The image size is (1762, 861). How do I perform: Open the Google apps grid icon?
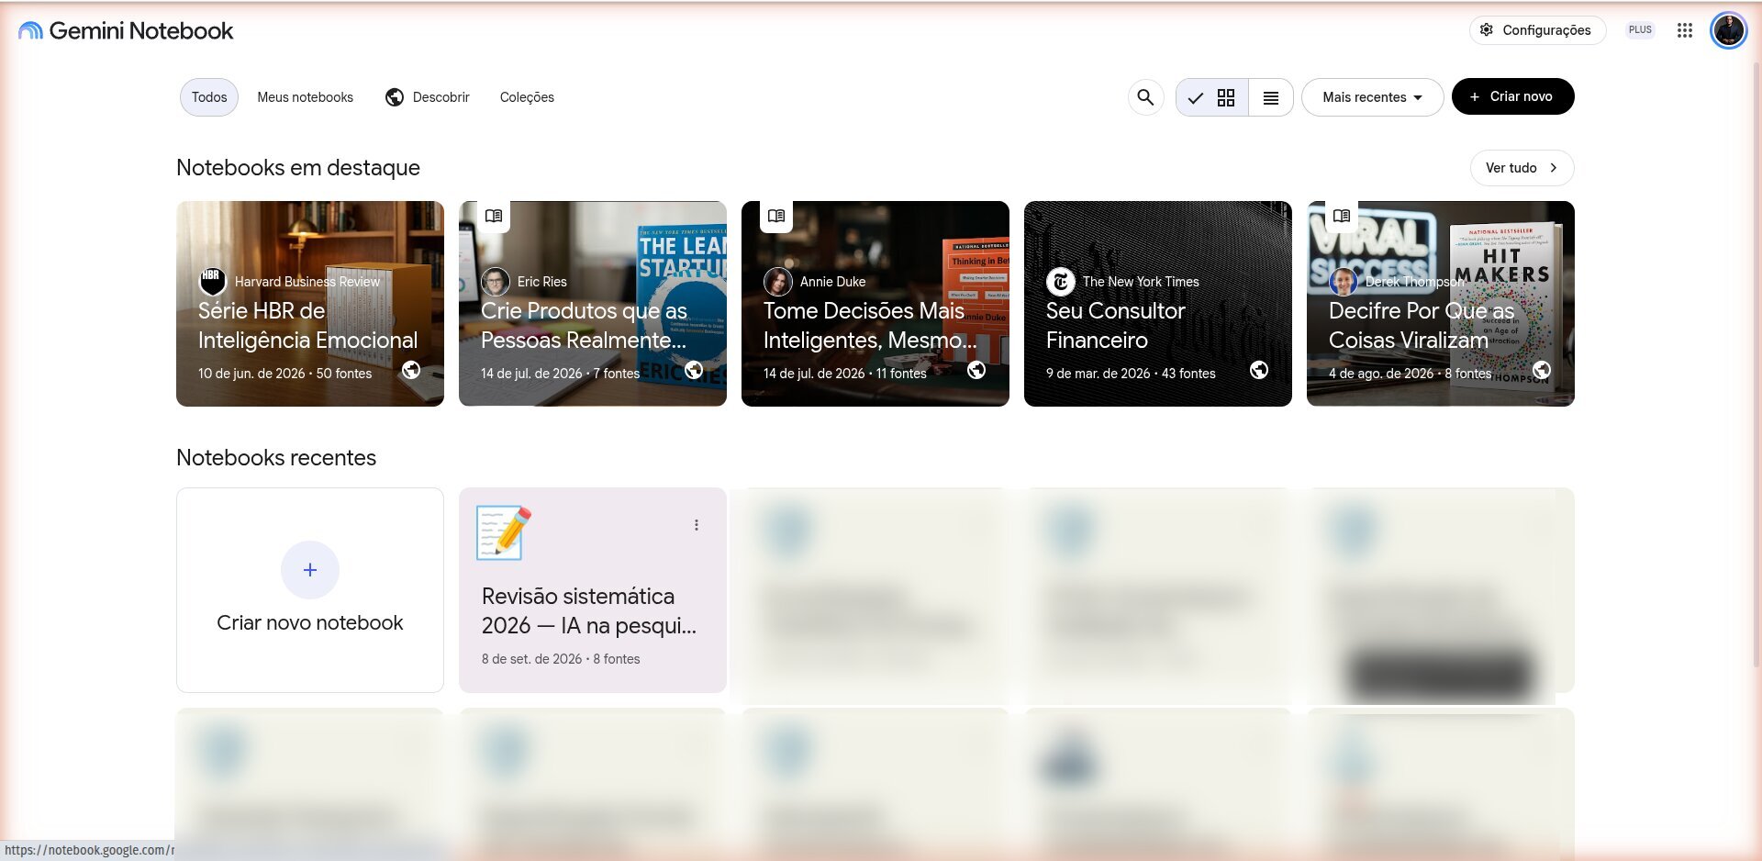1684,30
